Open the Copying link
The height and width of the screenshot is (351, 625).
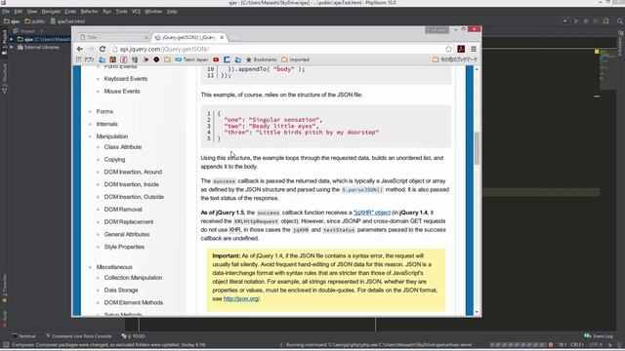click(x=114, y=159)
